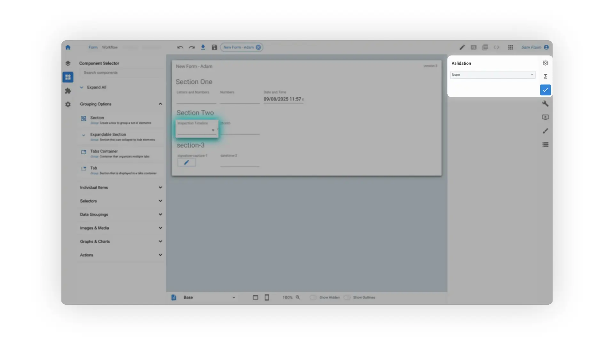Open the grid apps launcher icon
The height and width of the screenshot is (345, 614).
pos(510,47)
